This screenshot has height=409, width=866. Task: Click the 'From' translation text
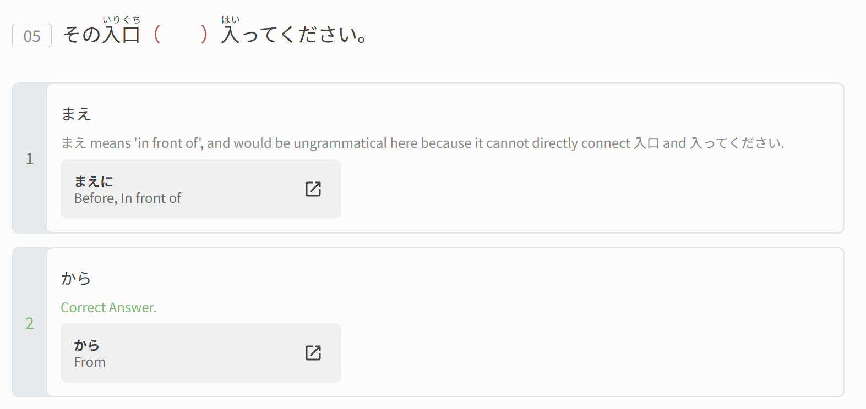90,362
